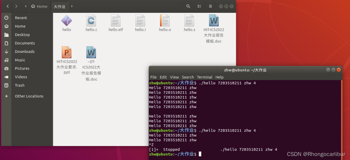Maximize the terminal window

tap(333, 70)
